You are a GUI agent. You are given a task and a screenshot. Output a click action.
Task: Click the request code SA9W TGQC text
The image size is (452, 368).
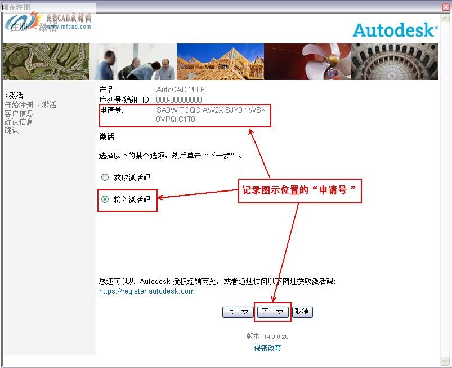tap(211, 114)
